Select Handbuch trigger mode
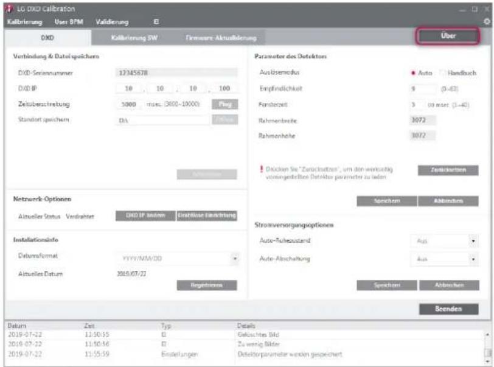 [458, 73]
